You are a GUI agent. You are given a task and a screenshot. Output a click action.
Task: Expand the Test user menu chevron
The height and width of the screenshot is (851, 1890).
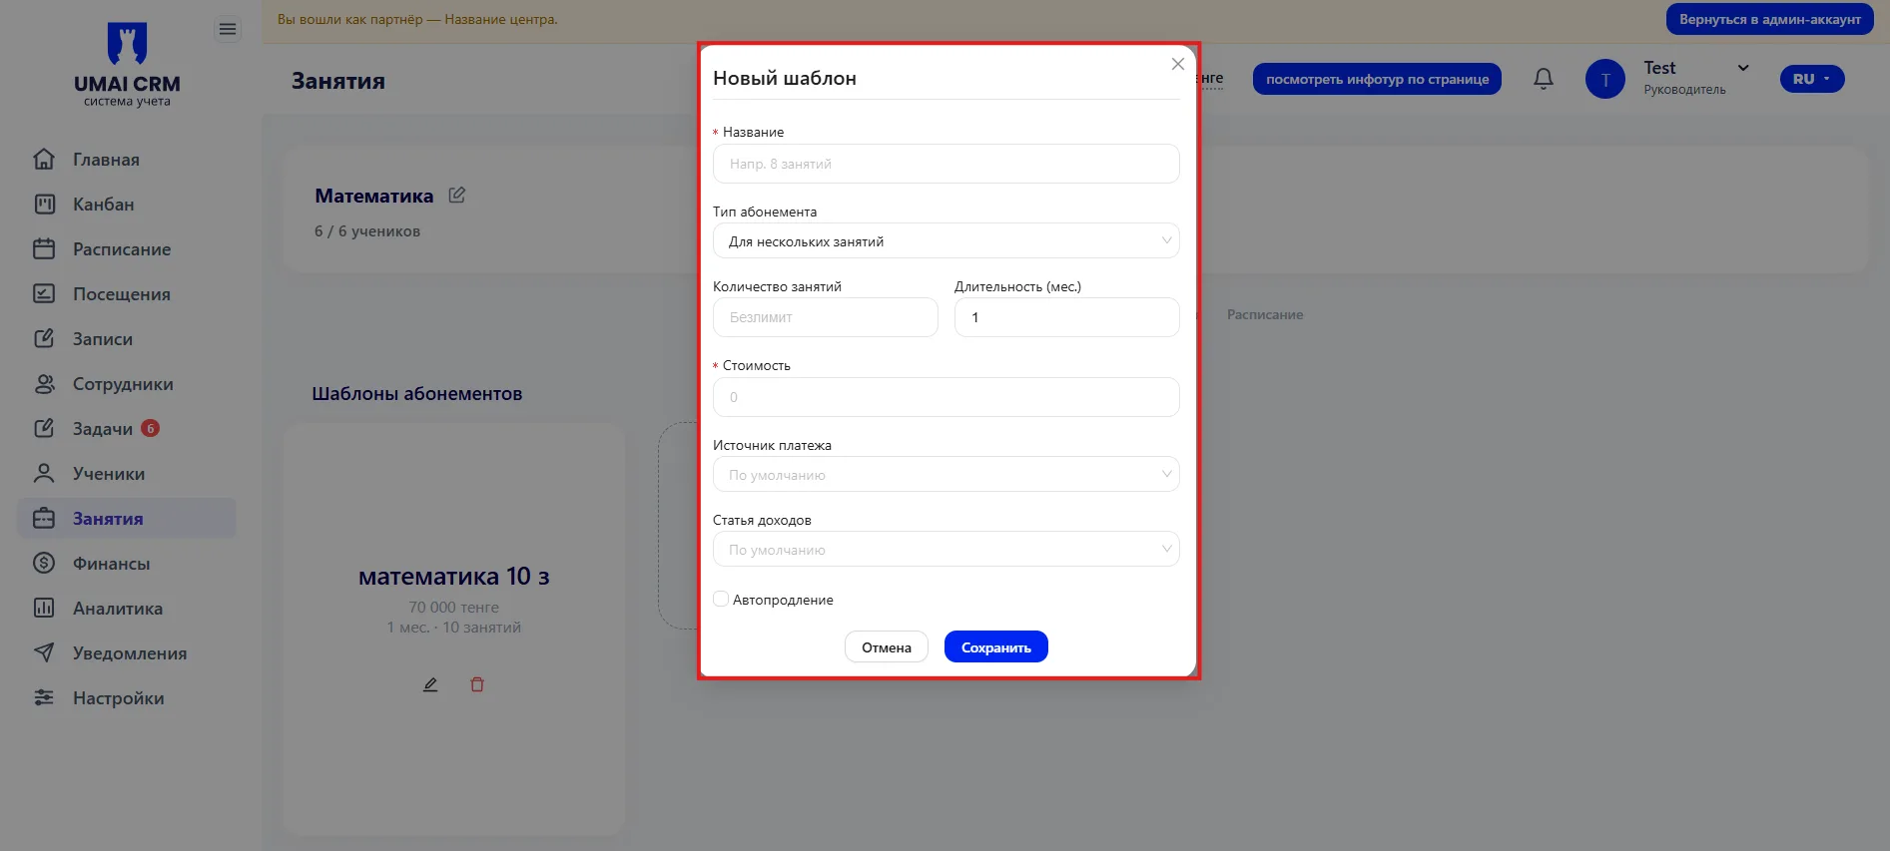1743,68
